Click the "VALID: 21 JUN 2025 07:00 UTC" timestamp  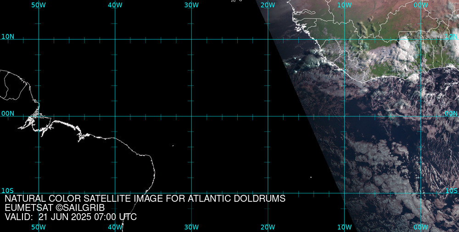71,217
